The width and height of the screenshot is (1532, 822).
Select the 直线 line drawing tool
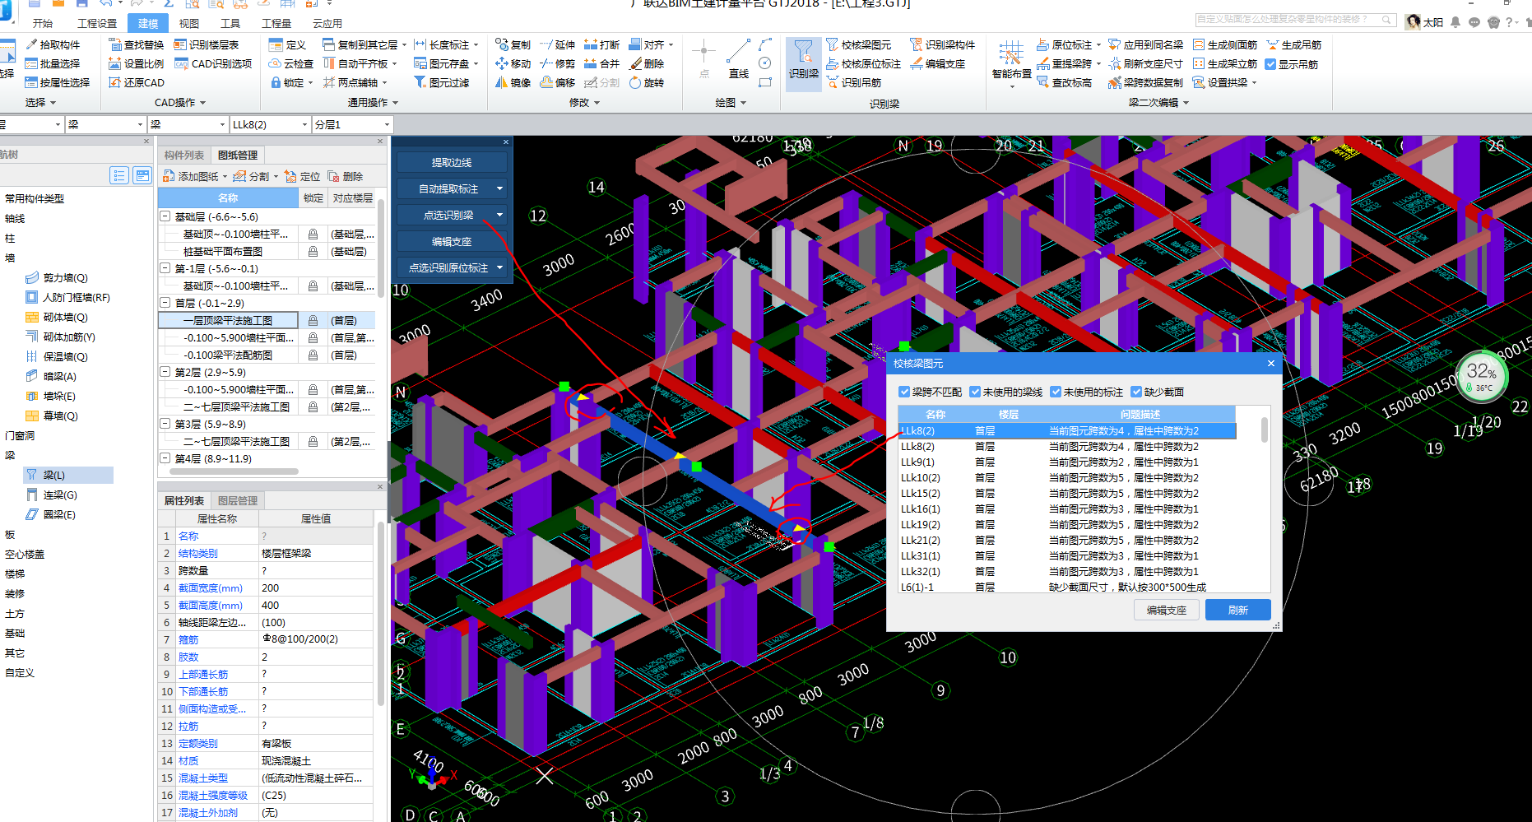738,59
